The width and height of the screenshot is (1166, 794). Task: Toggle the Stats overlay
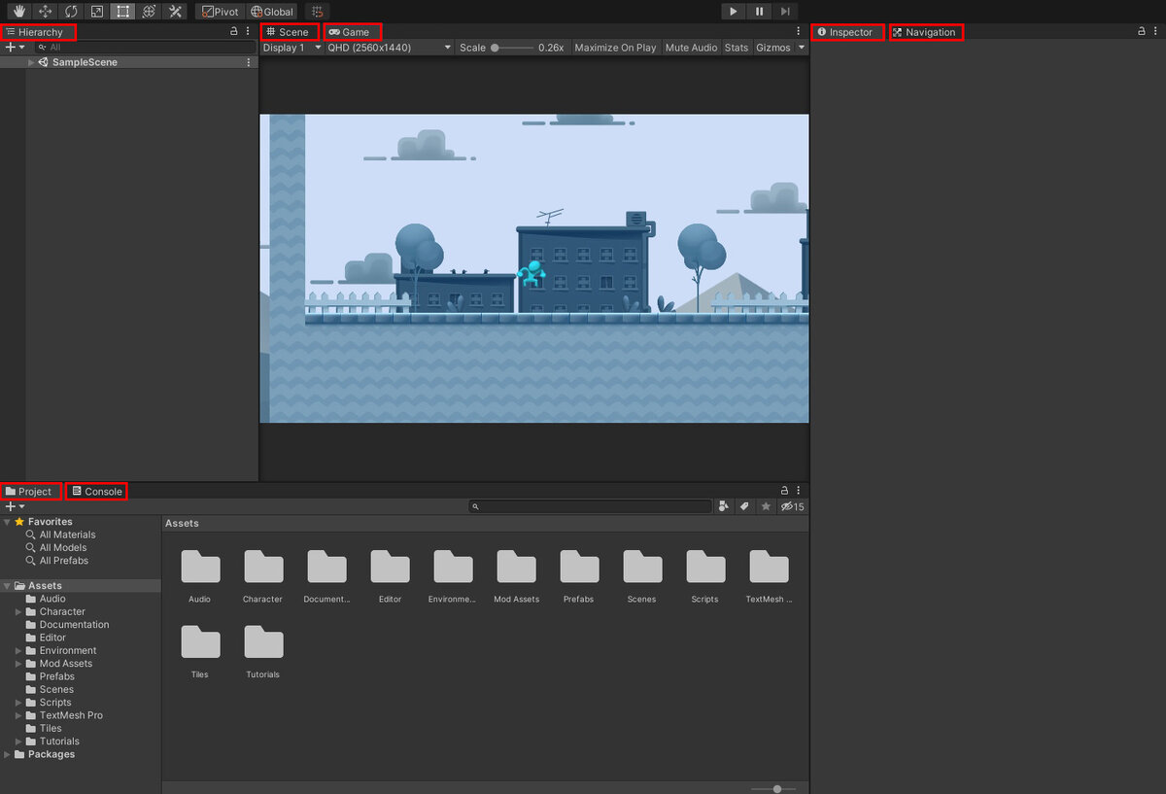point(737,48)
